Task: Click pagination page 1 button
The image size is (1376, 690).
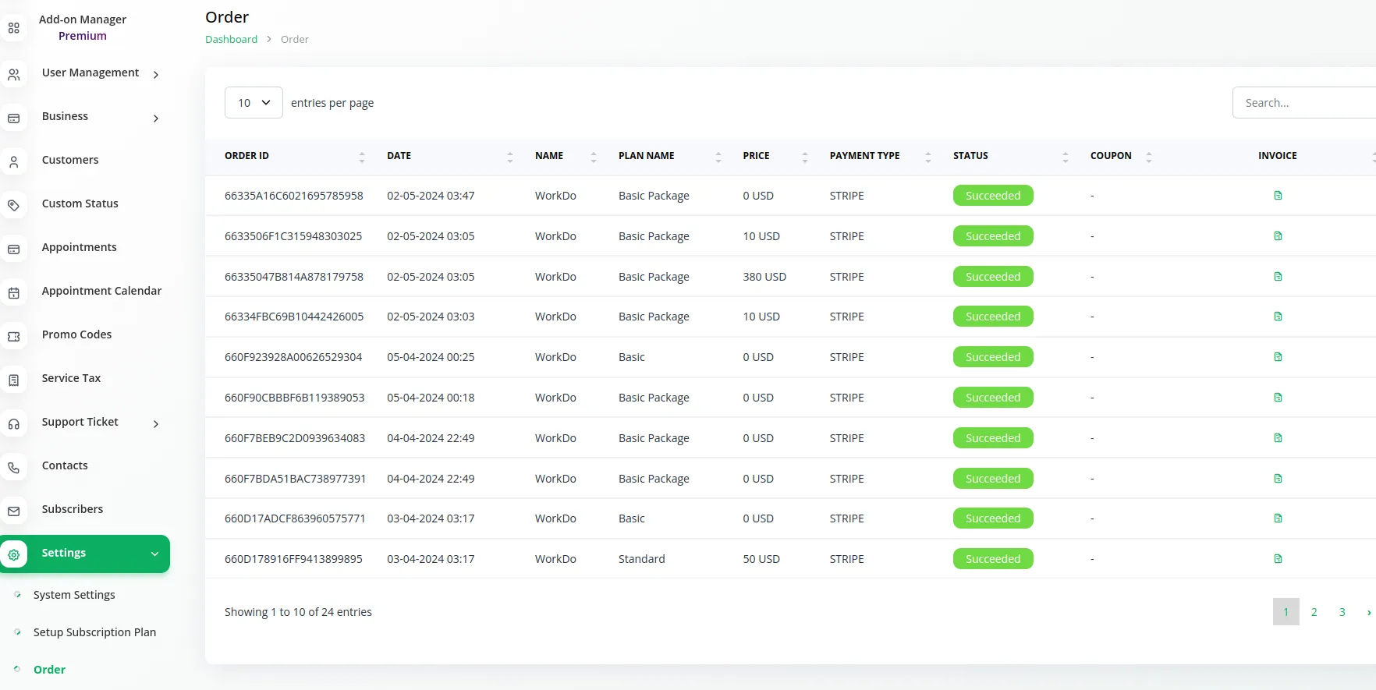Action: pos(1286,612)
